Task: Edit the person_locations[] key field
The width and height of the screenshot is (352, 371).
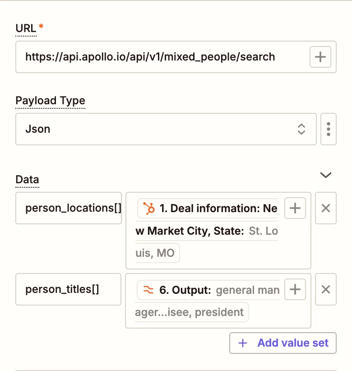Action: 69,208
